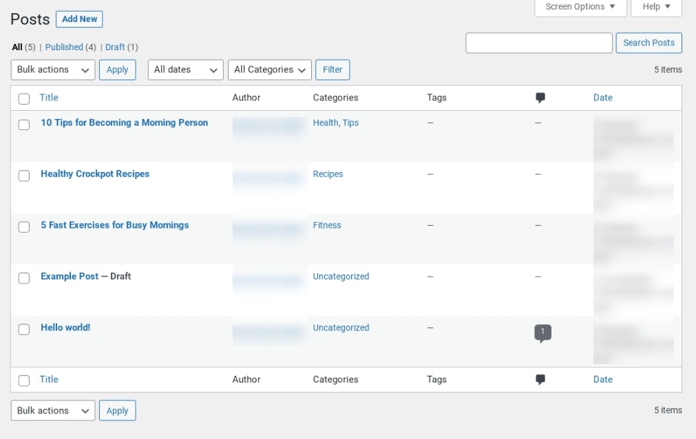Check the select-all posts checkbox
Viewport: 696px width, 439px height.
[x=23, y=98]
